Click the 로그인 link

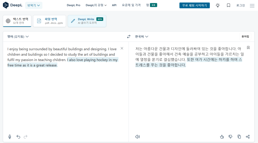(x=240, y=6)
